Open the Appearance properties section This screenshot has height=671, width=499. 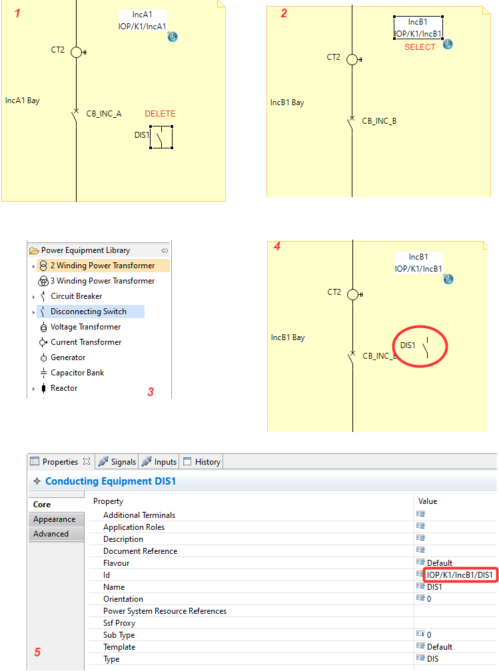coord(55,519)
